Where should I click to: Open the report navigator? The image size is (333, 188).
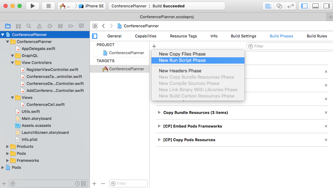81,26
